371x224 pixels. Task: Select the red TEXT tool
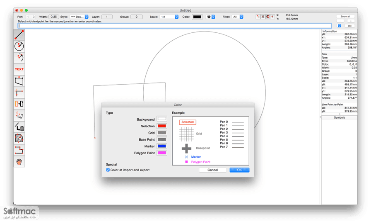tap(19, 69)
